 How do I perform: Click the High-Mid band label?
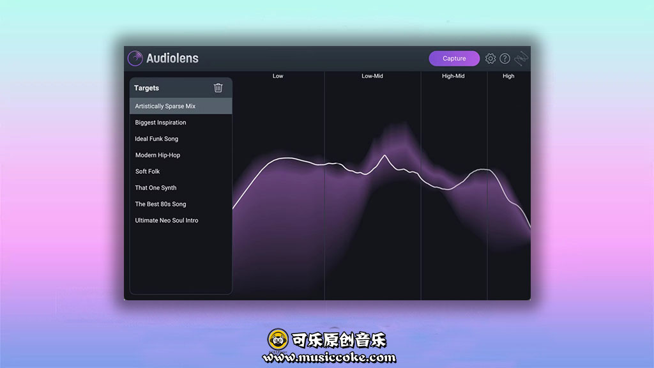coord(453,76)
